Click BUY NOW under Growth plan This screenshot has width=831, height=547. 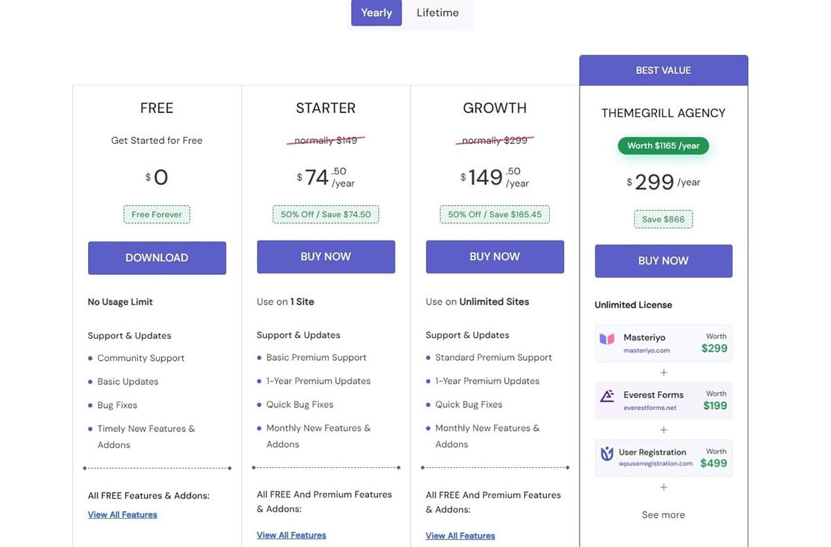[x=495, y=257]
